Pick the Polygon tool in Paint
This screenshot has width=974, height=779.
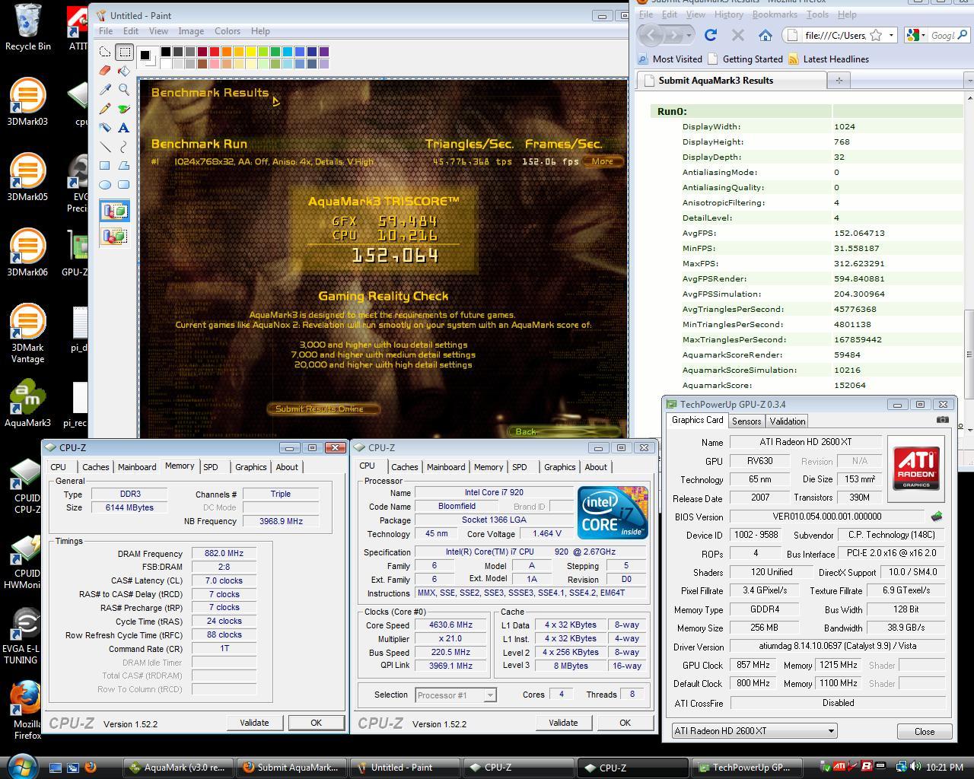(x=124, y=166)
